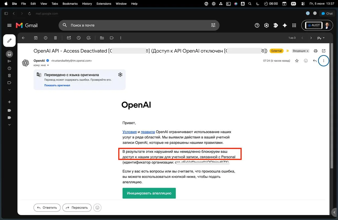
Task: Open the Extensions menu
Action: (104, 4)
